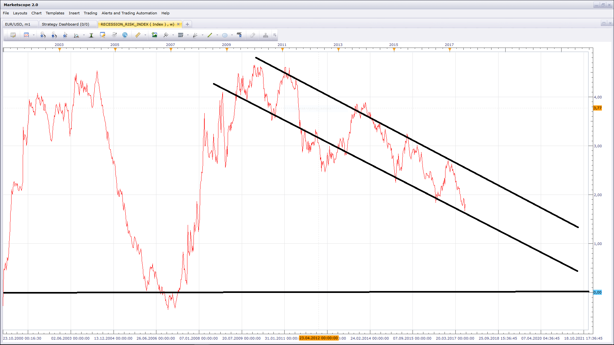Click the chart type icon
This screenshot has width=614, height=345.
[x=27, y=35]
